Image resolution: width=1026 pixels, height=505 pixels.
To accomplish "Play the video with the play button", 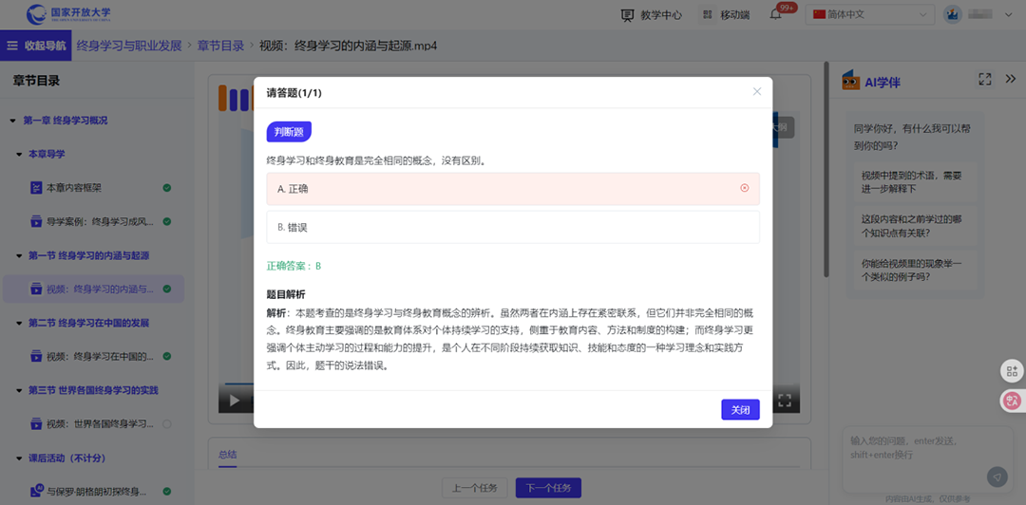I will point(235,401).
